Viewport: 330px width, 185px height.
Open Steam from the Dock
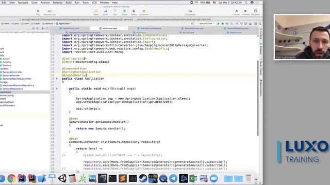point(143,178)
